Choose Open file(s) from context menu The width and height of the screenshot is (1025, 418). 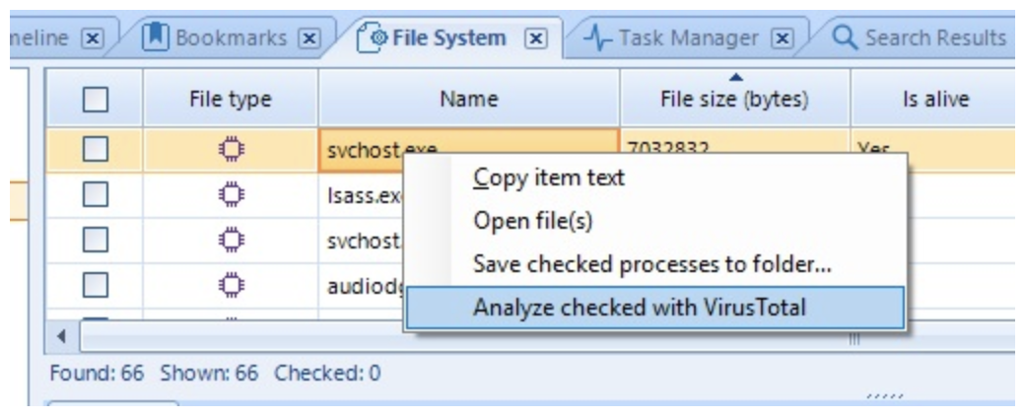click(x=533, y=221)
